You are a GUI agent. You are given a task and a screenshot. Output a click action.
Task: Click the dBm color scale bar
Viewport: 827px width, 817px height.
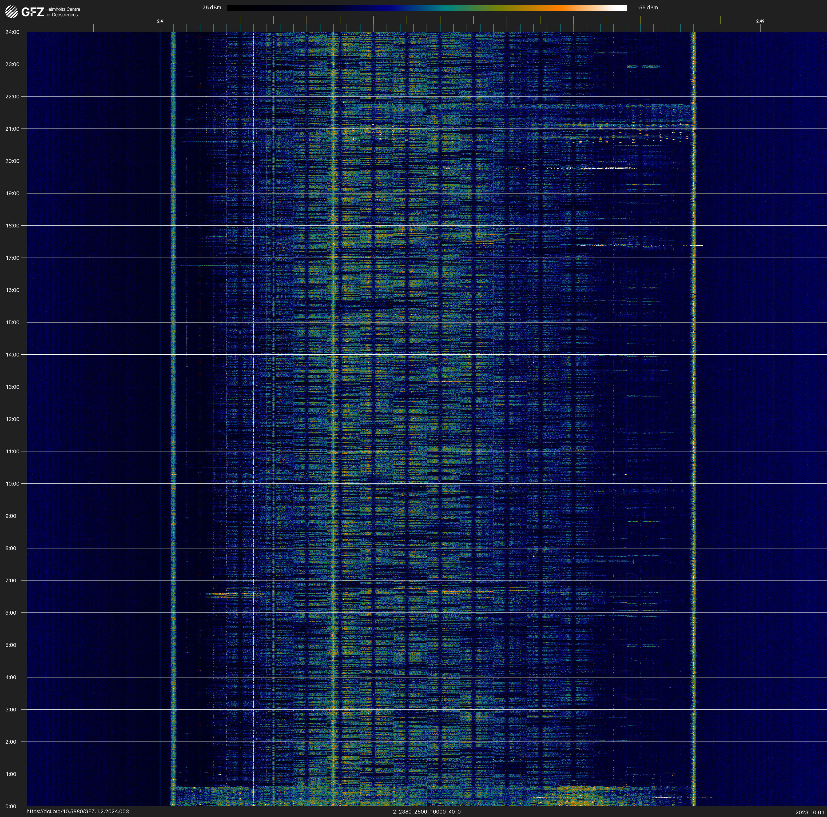coord(426,8)
